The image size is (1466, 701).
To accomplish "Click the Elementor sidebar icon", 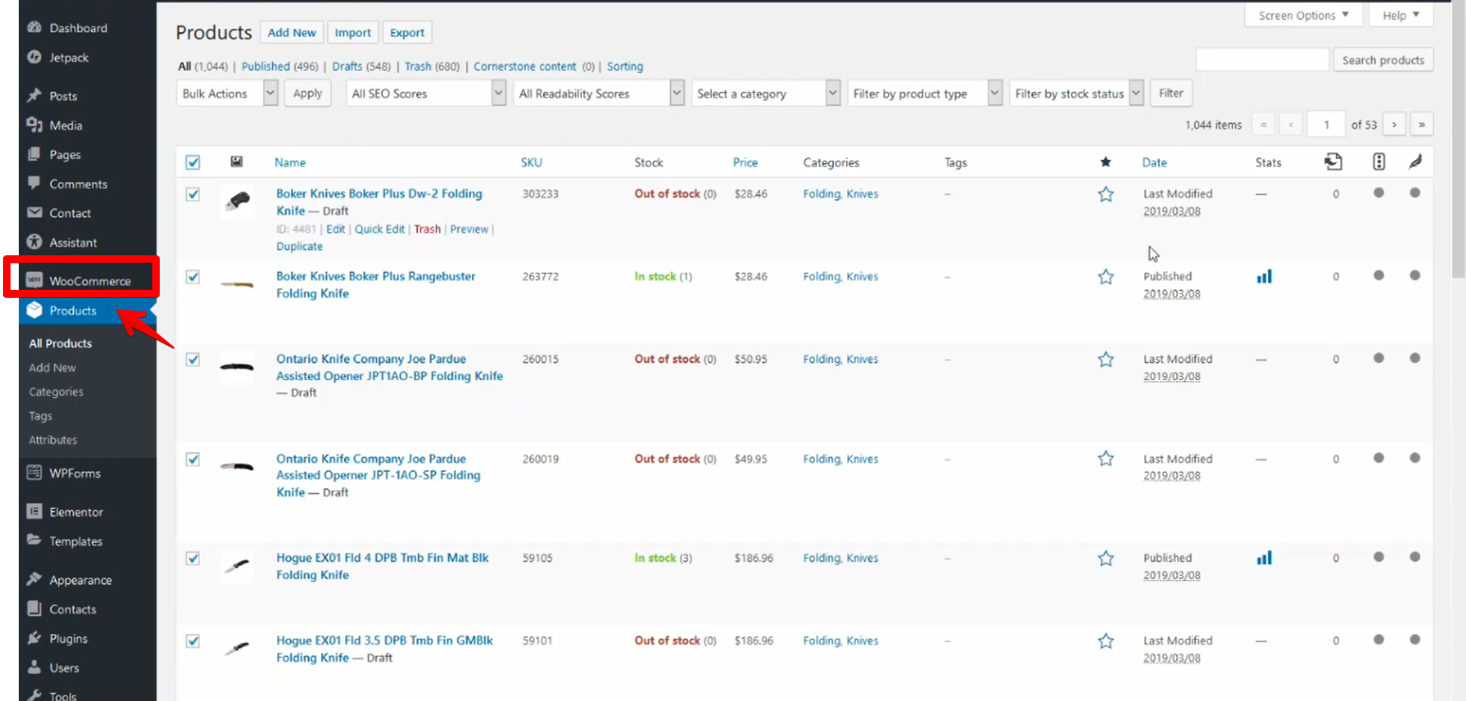I will tap(35, 512).
